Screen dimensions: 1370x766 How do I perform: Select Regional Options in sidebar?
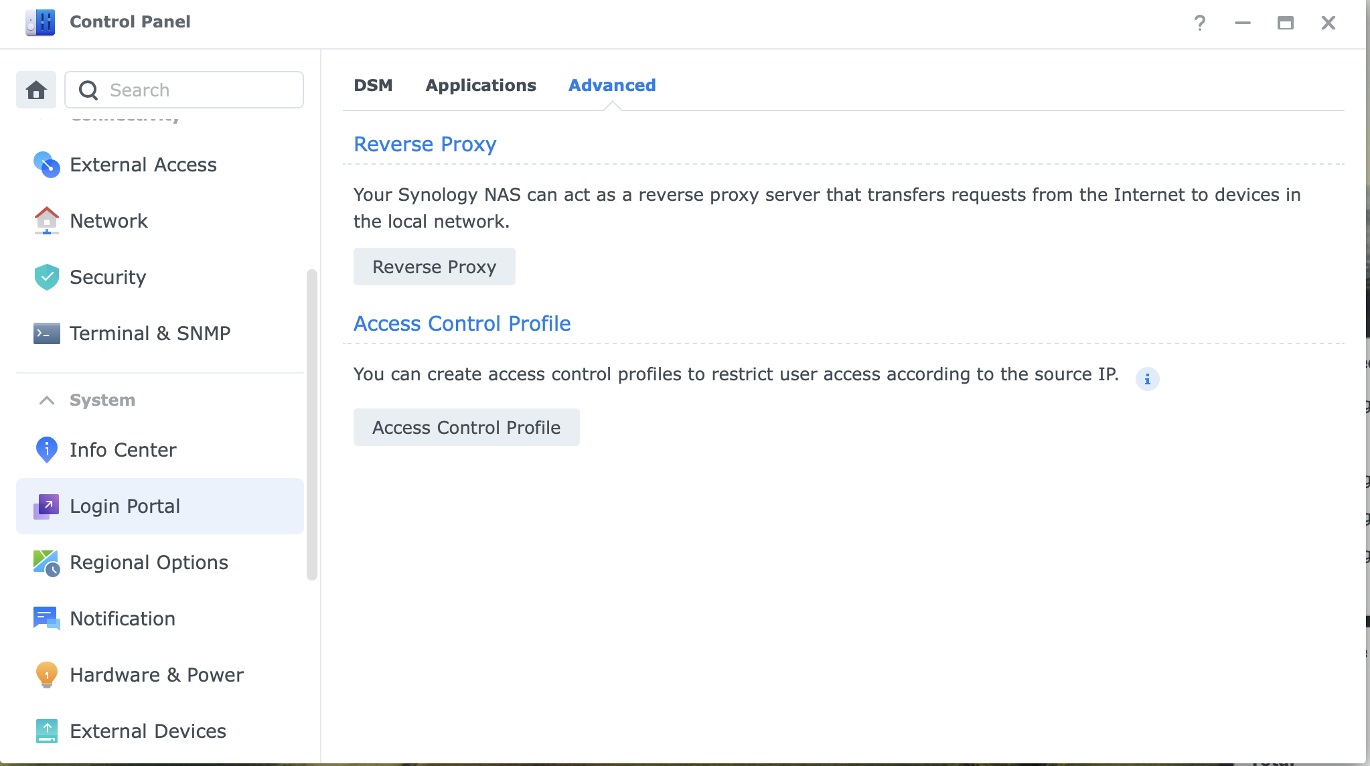tap(149, 562)
